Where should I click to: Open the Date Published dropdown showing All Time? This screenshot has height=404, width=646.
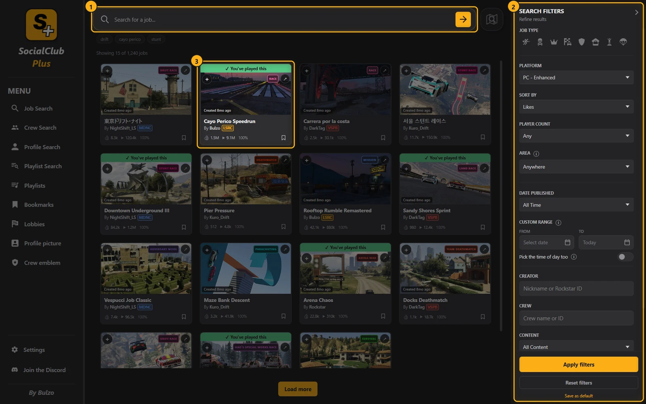pyautogui.click(x=576, y=205)
